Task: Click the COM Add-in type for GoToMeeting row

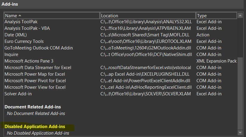Action: (x=209, y=48)
